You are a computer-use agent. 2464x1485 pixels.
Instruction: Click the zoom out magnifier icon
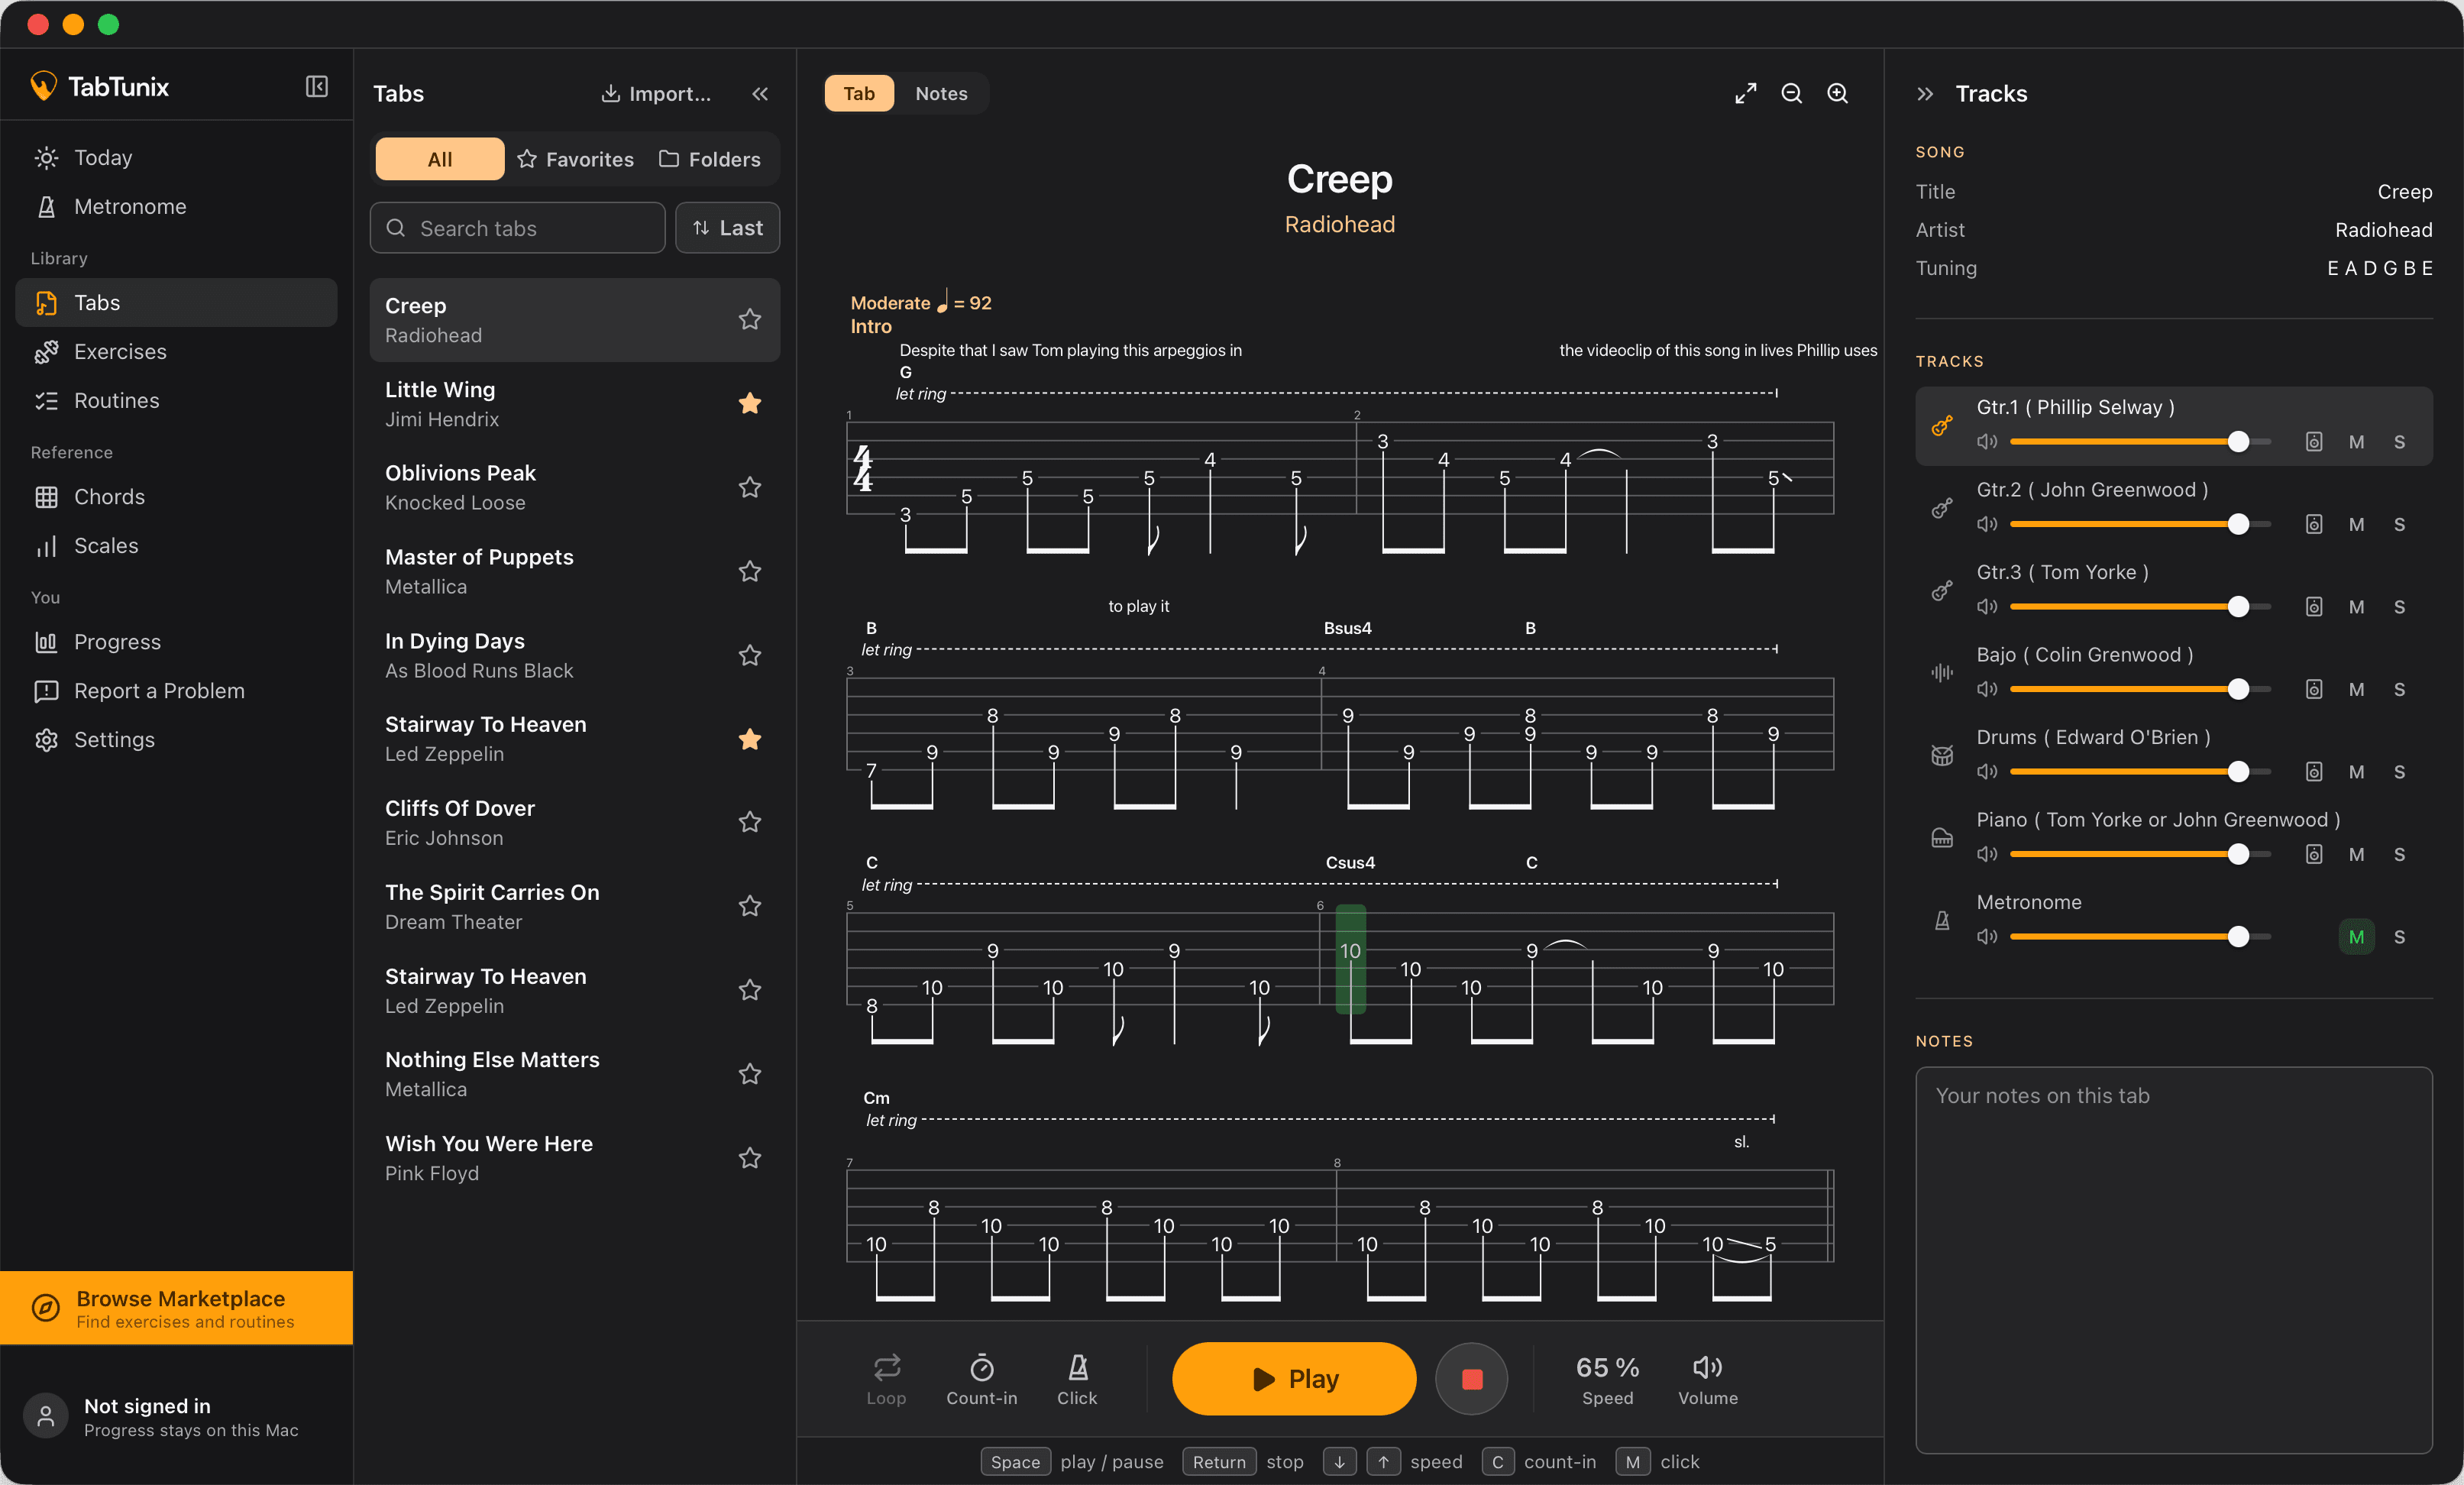point(1791,93)
